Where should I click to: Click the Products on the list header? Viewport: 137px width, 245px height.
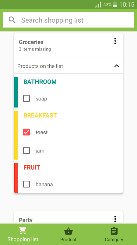pos(68,66)
